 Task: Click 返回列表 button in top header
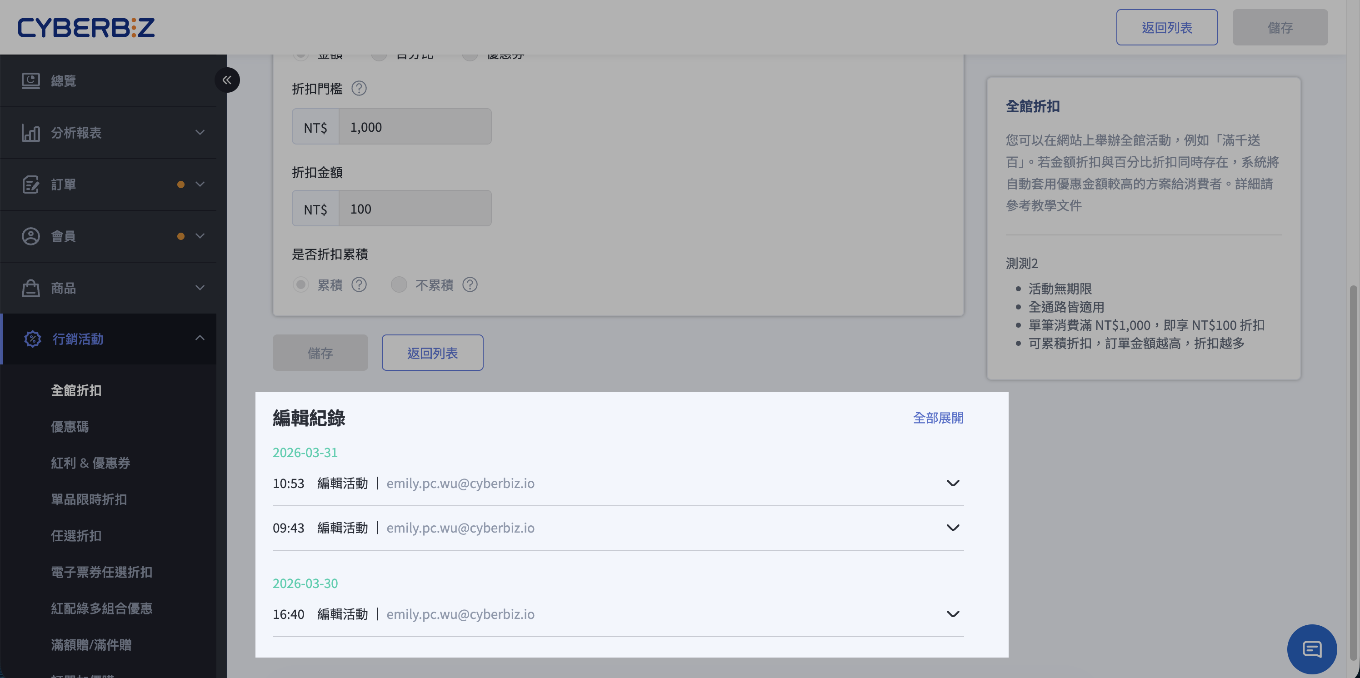point(1167,27)
